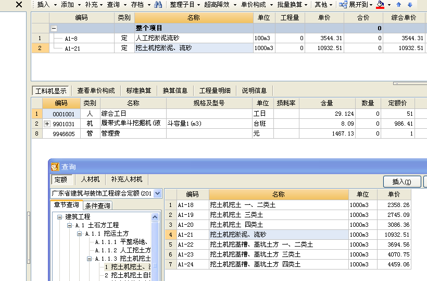
Task: Select row A1-8 人工挖淤泥流砂
Action: (229, 38)
